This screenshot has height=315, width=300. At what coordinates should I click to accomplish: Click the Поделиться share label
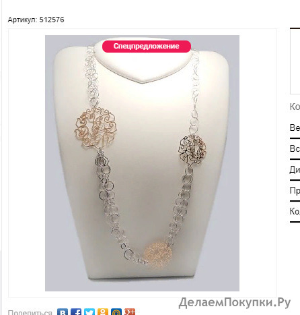pos(30,312)
